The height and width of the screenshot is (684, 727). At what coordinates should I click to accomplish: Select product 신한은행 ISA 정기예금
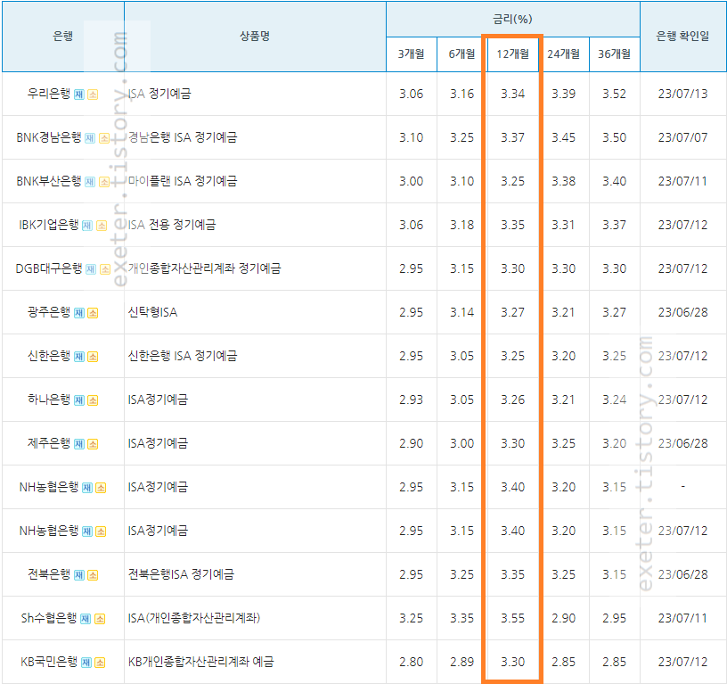(x=183, y=356)
